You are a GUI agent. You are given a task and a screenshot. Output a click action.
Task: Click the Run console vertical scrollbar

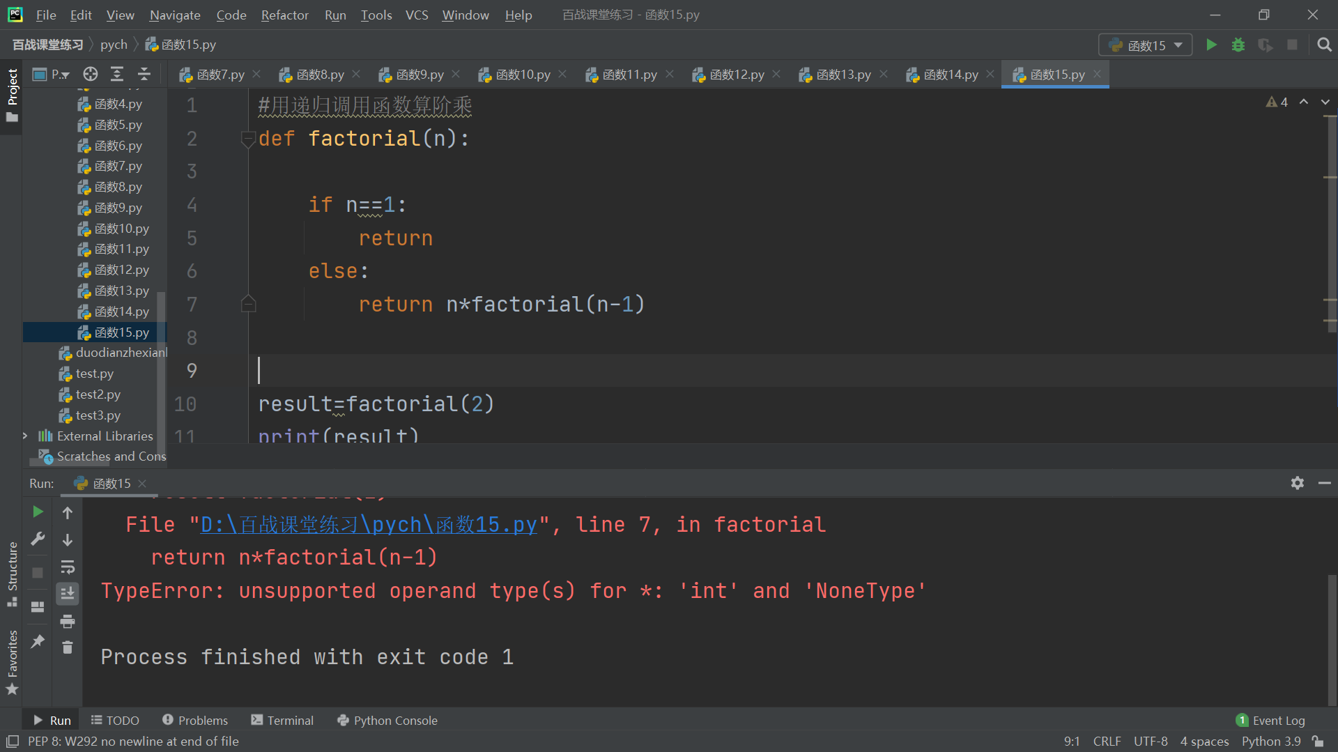pos(1332,640)
